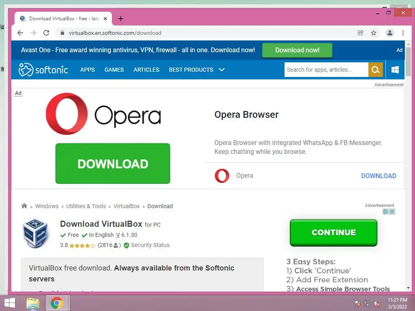Image resolution: width=415 pixels, height=311 pixels.
Task: Click the AdChoices triangle icon
Action: point(386,211)
